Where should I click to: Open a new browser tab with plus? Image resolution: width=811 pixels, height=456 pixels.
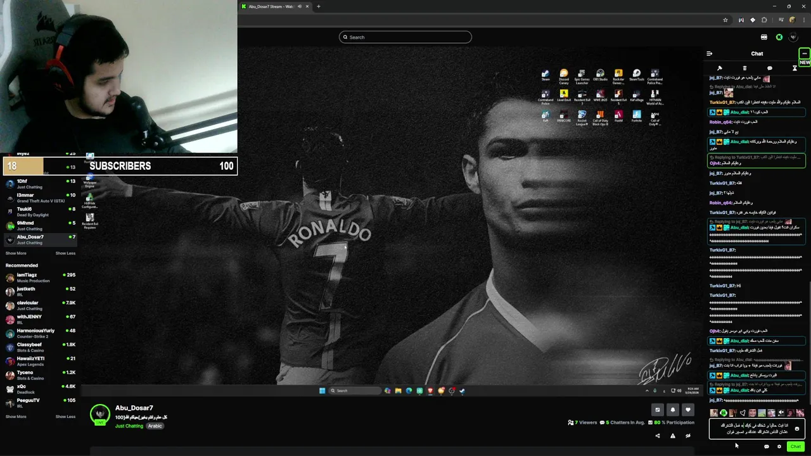coord(319,6)
